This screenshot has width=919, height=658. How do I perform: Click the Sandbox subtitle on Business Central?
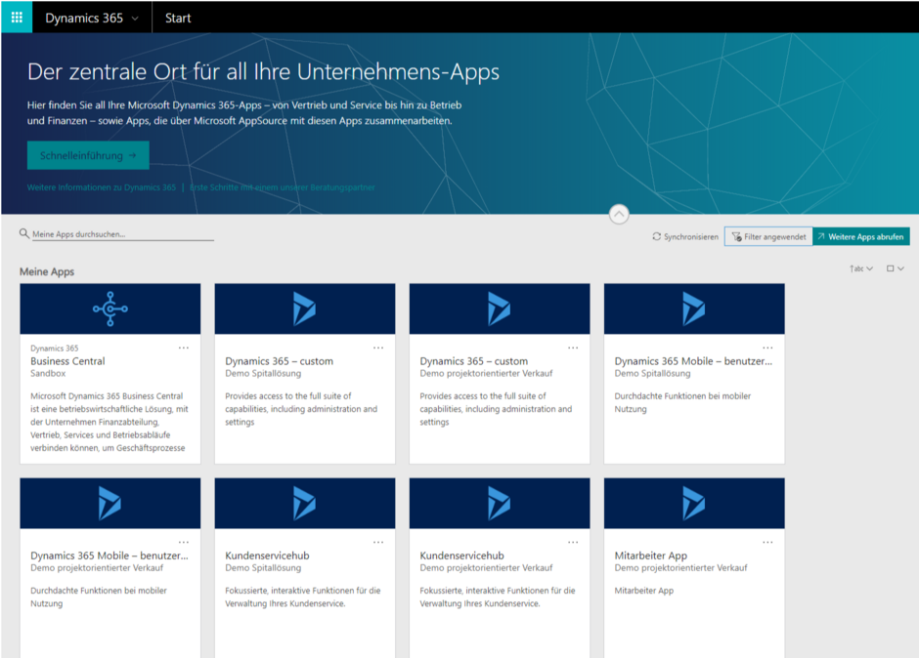point(48,374)
